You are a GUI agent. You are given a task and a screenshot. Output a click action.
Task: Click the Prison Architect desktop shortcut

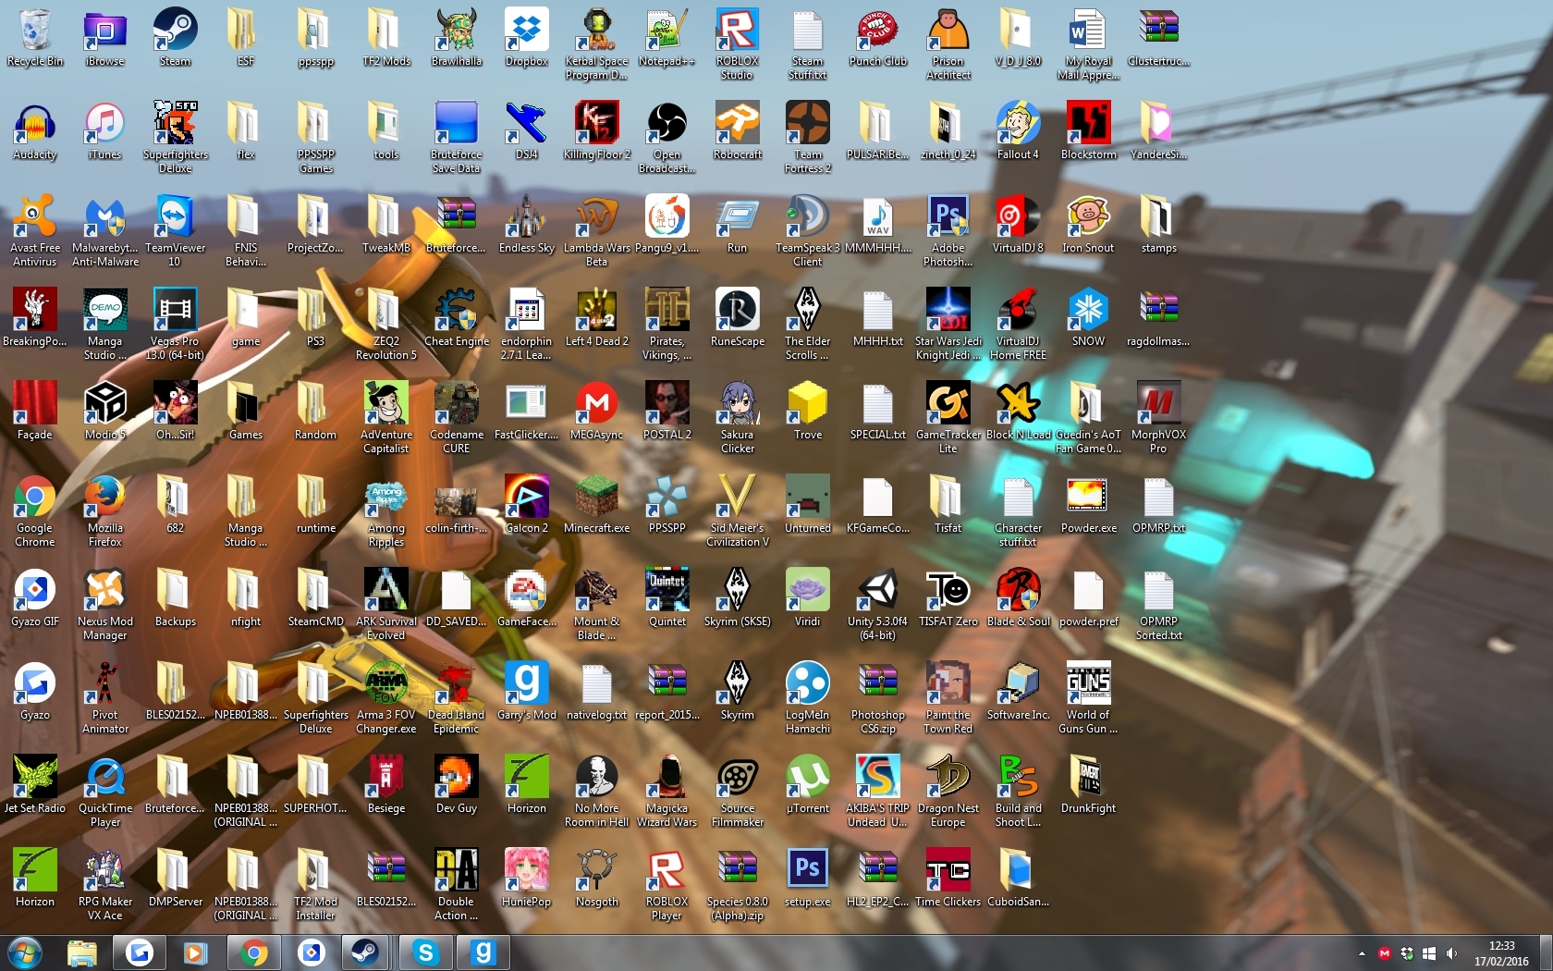[x=948, y=44]
